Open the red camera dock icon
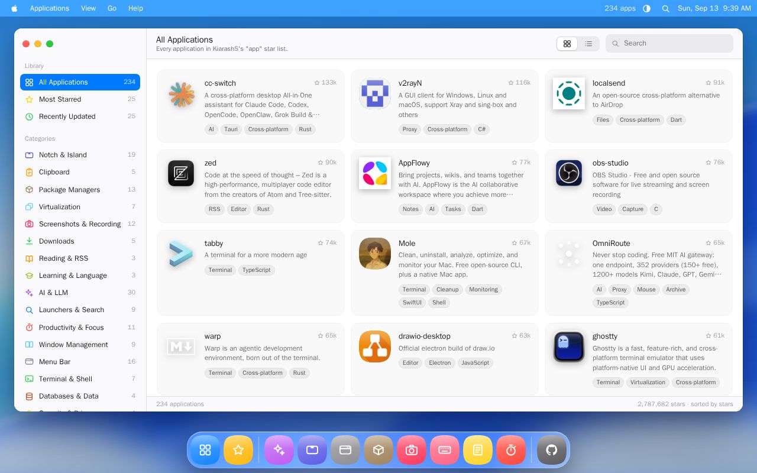 412,450
